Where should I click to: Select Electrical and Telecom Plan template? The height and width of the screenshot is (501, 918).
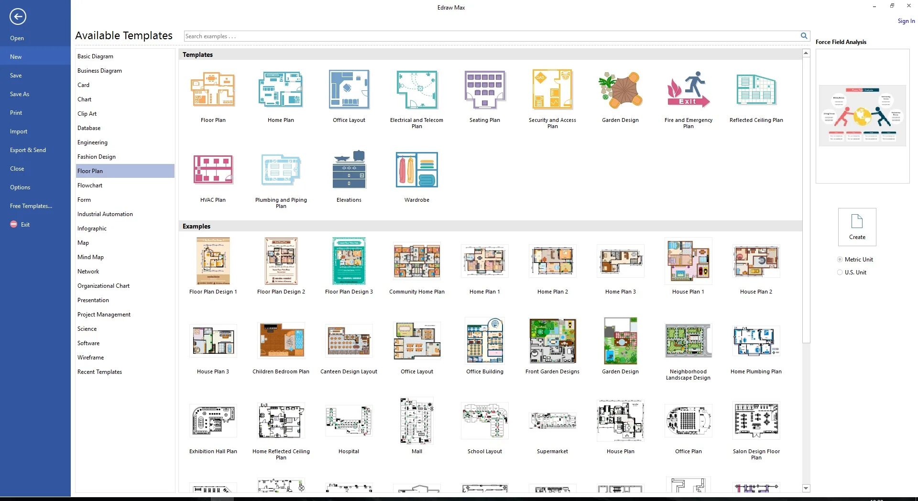pos(417,89)
